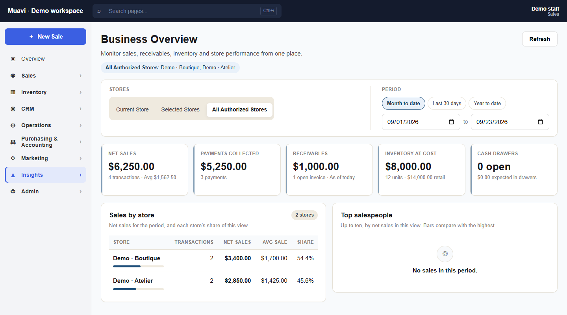The width and height of the screenshot is (567, 315).
Task: Open the Sales menu item
Action: pyautogui.click(x=45, y=76)
